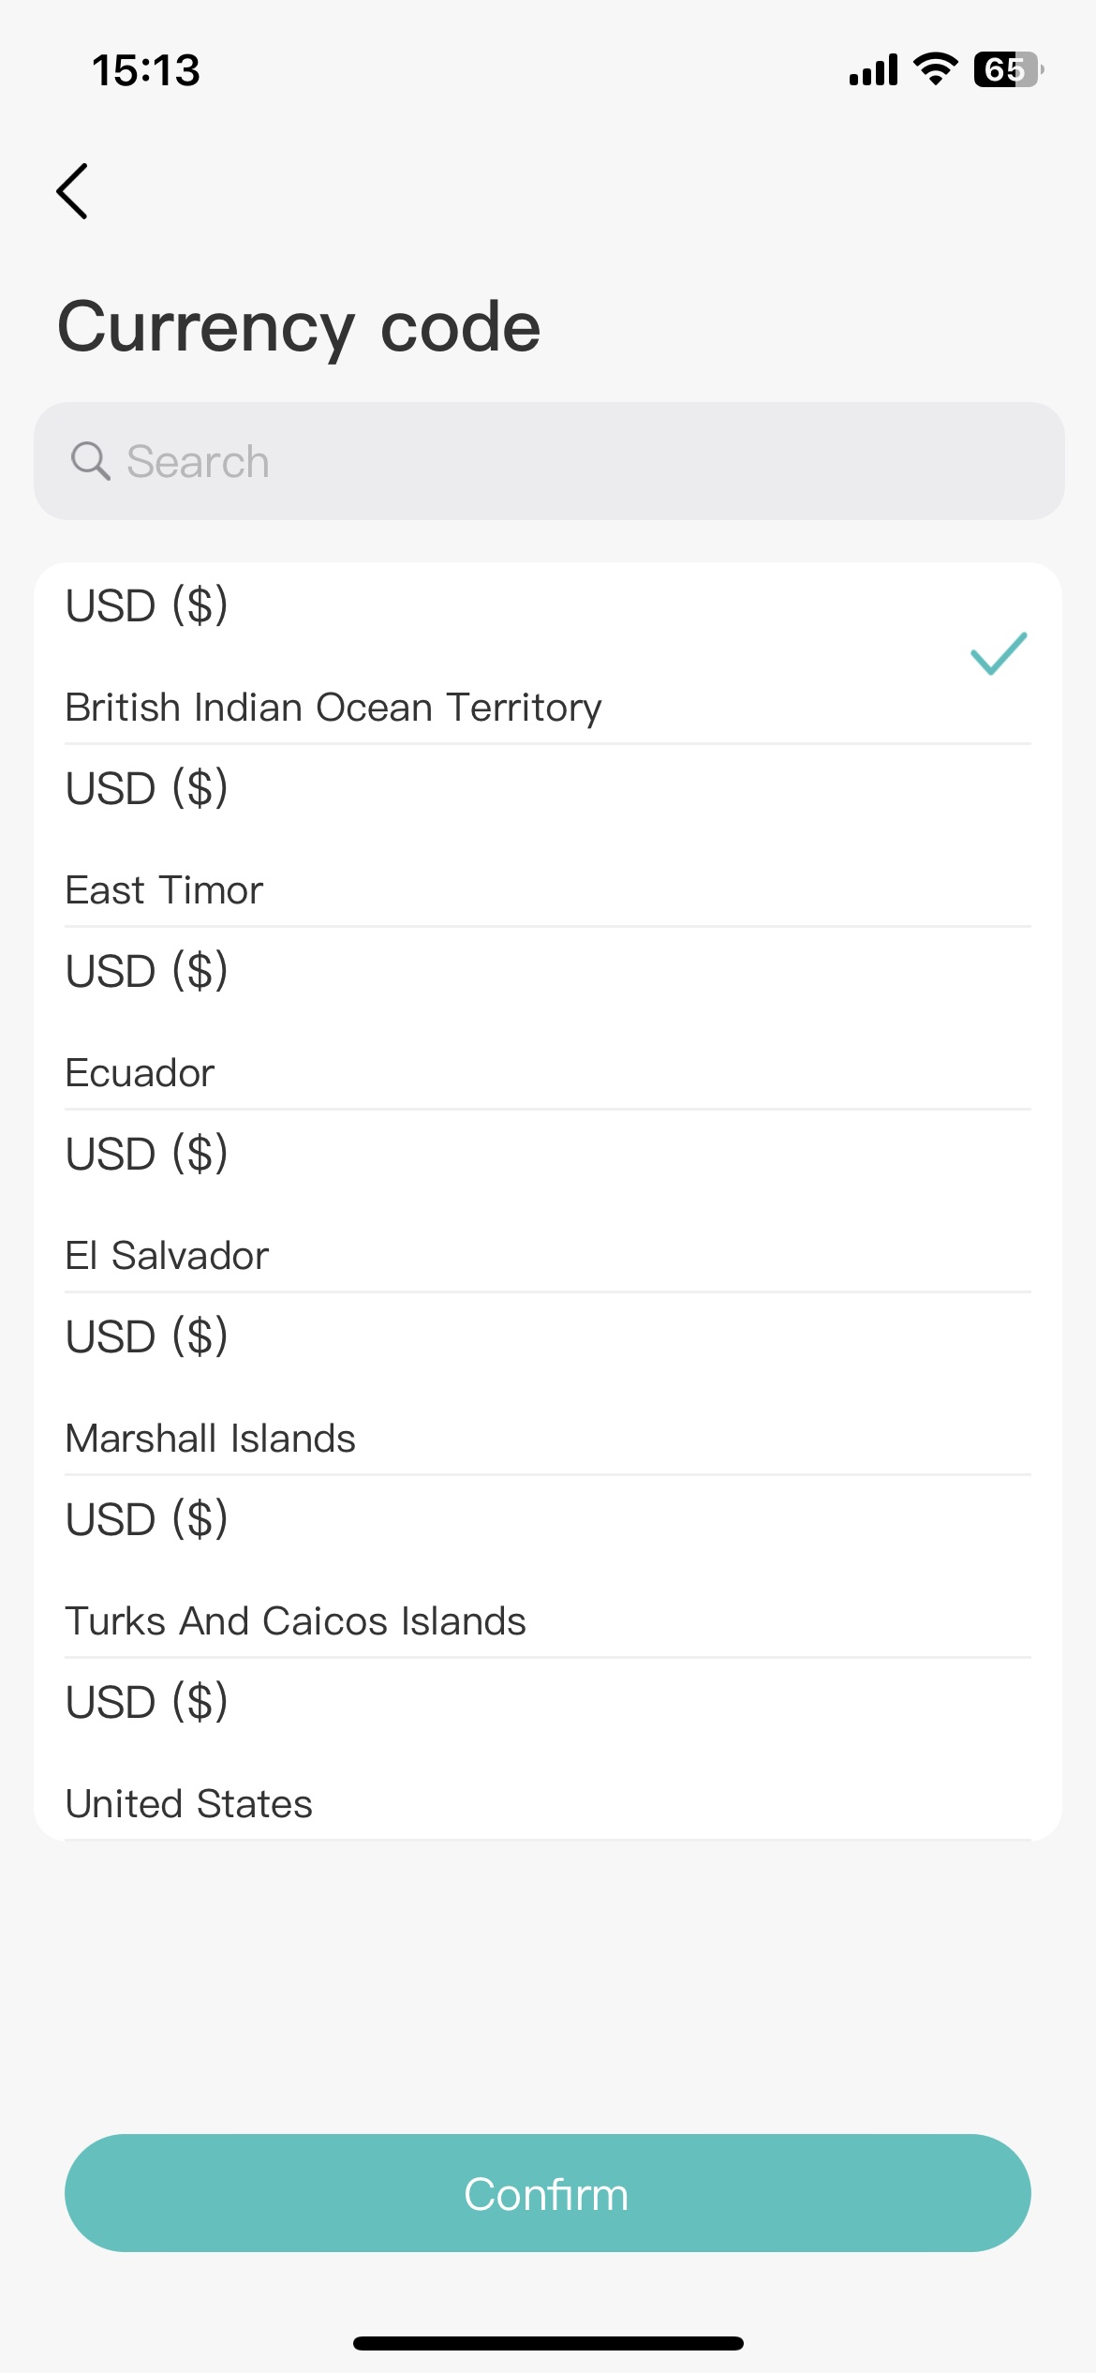Focus the Search input field
This screenshot has height=2373, width=1096.
[562, 461]
